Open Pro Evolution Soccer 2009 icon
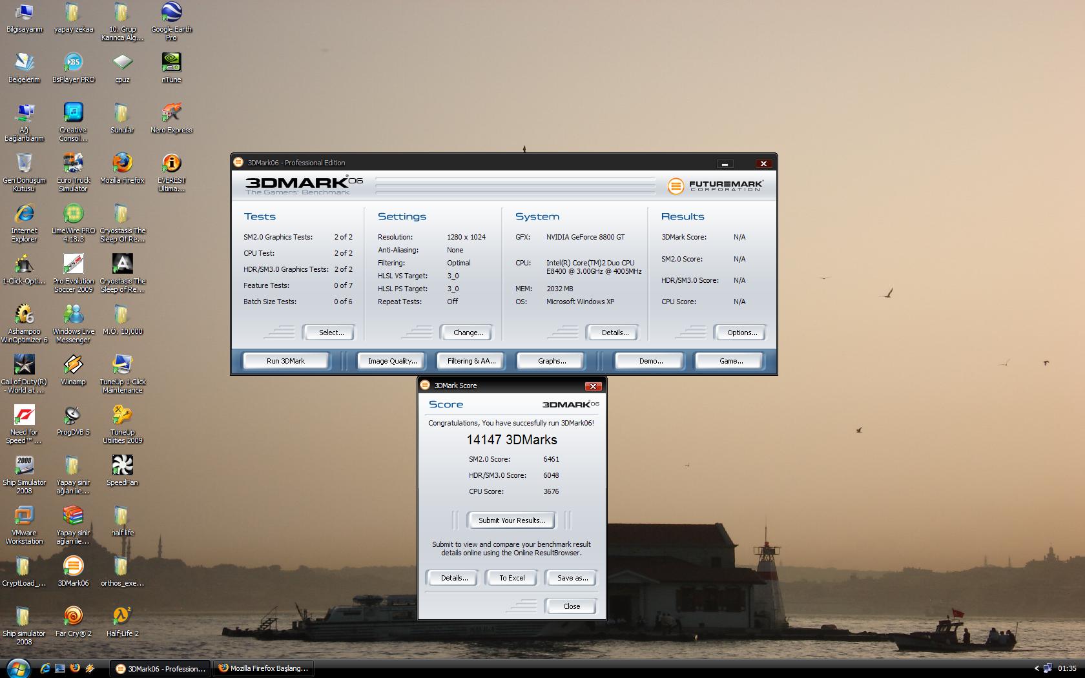Screen dimensions: 1085x678 73,273
